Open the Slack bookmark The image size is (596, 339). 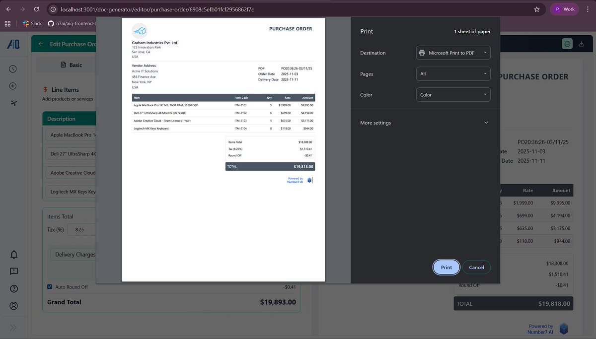point(32,23)
